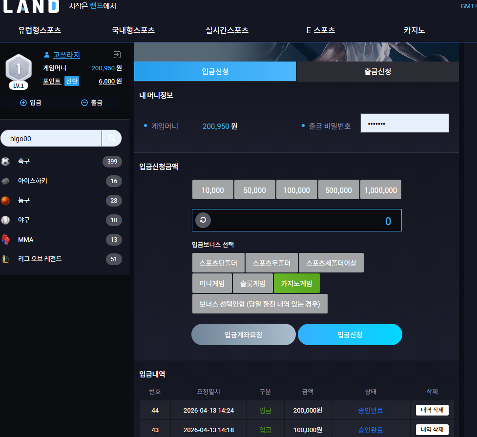Open the League of Legends icon entry
The width and height of the screenshot is (477, 437).
tap(5, 259)
